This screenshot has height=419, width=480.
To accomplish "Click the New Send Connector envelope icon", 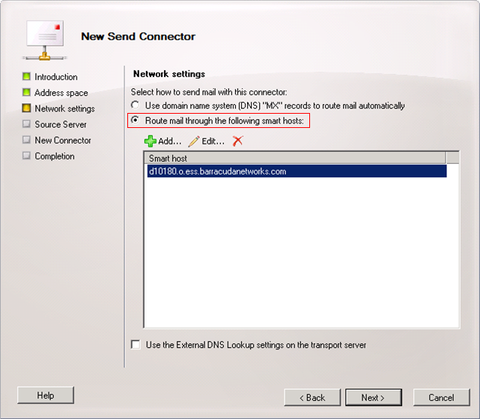I will tap(45, 40).
